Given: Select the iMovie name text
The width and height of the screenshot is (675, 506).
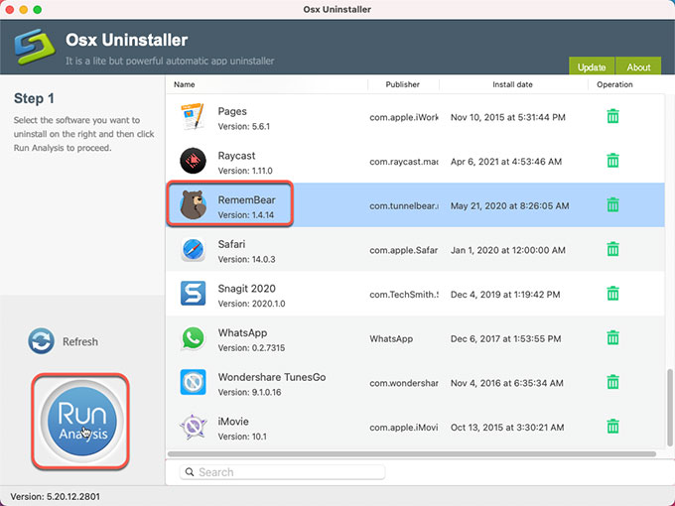Looking at the screenshot, I should (x=233, y=422).
